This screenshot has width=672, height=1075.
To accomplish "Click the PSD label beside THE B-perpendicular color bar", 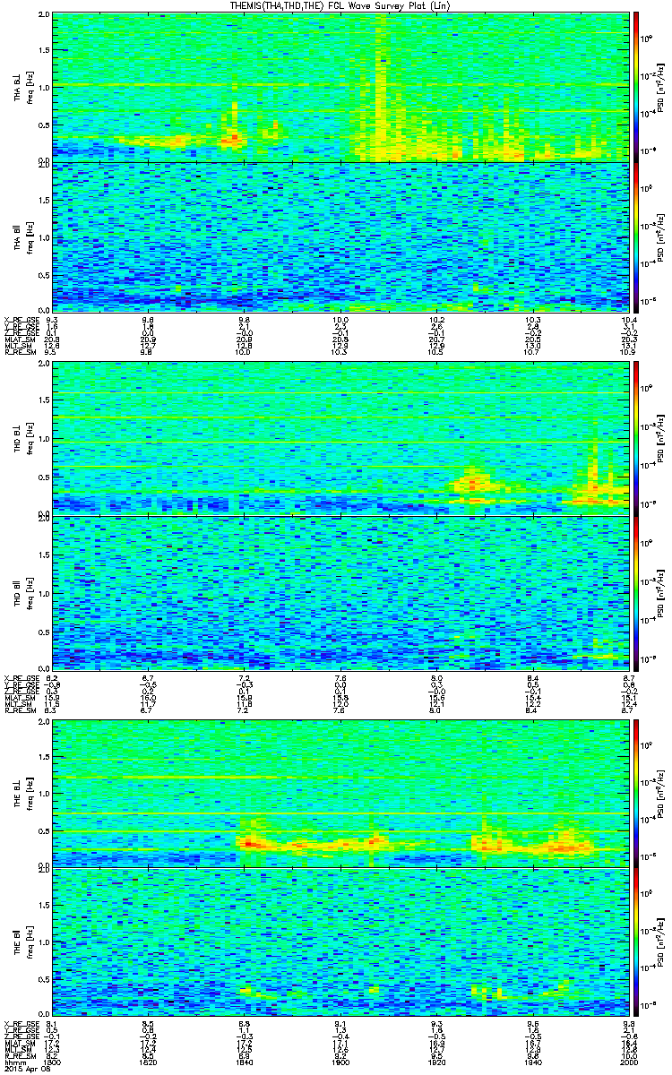I will (x=659, y=792).
